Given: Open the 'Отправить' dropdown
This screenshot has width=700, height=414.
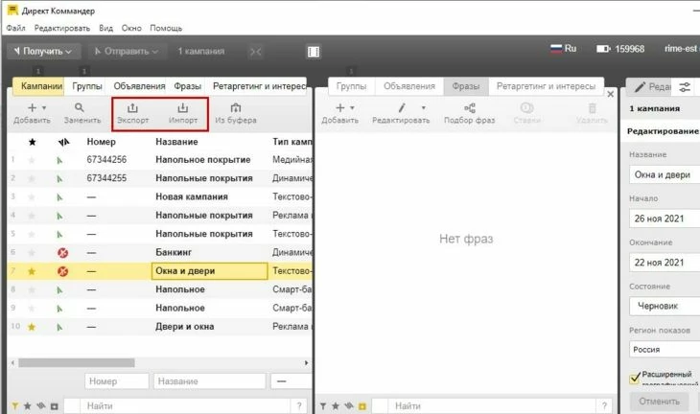Looking at the screenshot, I should (x=128, y=52).
